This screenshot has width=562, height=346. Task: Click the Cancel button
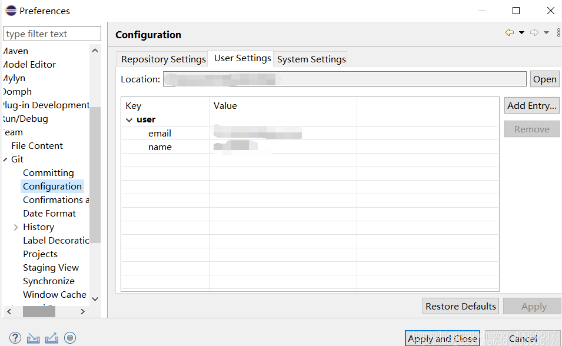click(x=523, y=338)
